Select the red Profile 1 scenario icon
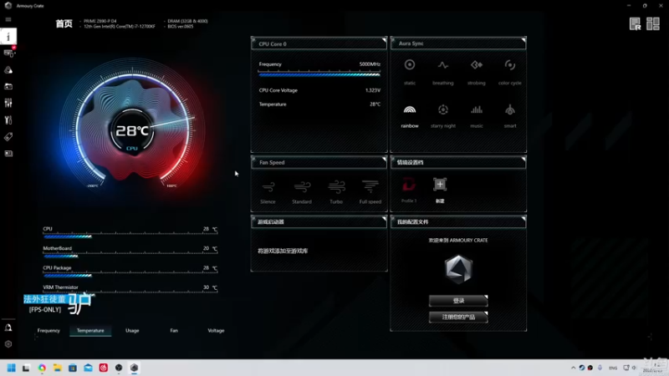This screenshot has height=376, width=669. point(409,185)
